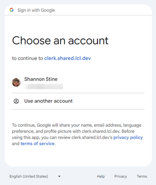Choose the Shannon Stine account name
This screenshot has height=185, width=156.
point(41,79)
